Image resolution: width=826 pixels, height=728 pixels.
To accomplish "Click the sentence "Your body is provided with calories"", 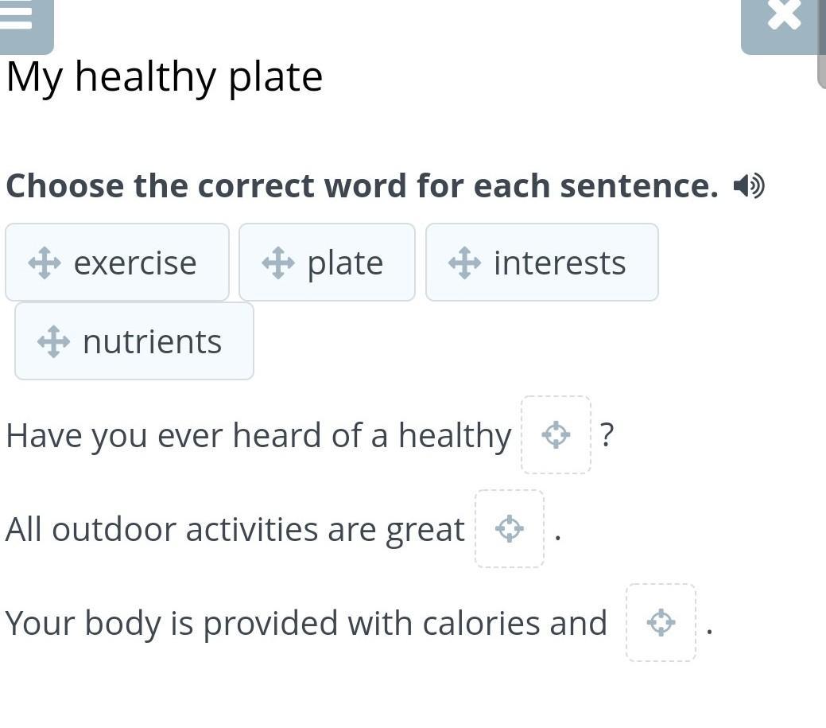I will pos(306,624).
